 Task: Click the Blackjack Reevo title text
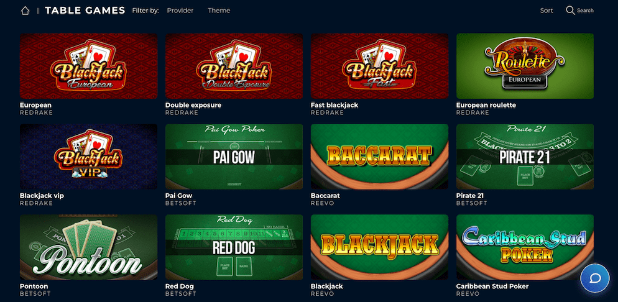[327, 286]
